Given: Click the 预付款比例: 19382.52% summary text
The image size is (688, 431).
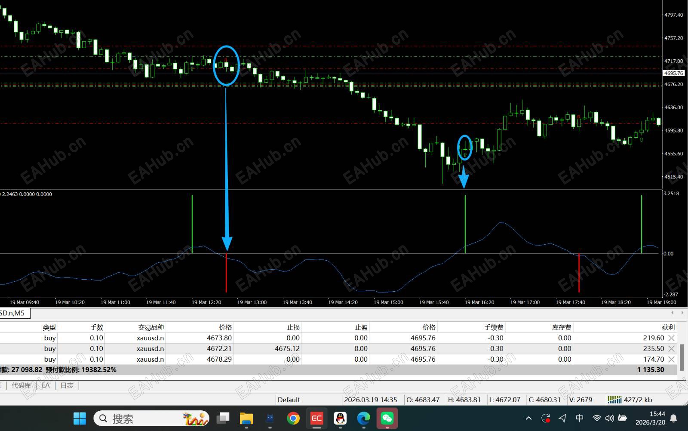Looking at the screenshot, I should pyautogui.click(x=81, y=370).
